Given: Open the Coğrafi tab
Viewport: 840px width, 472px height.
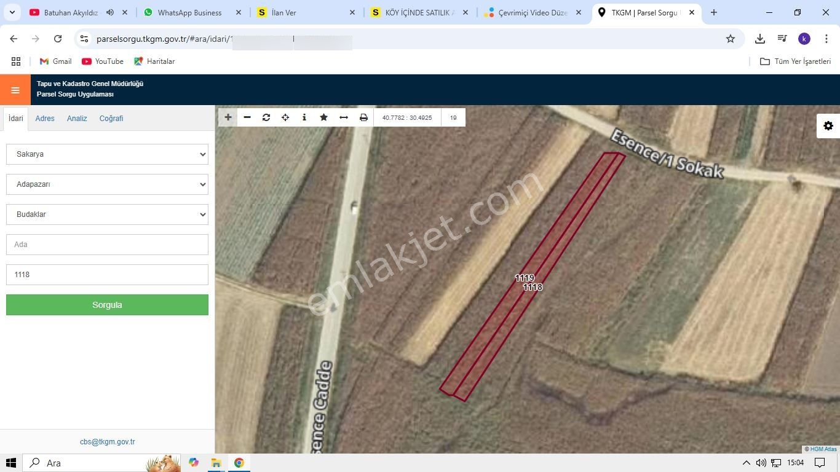Looking at the screenshot, I should click(x=111, y=119).
